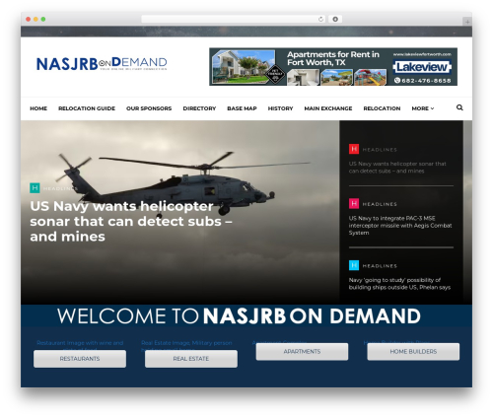Click the red H icon beside the first sidebar Headlines label

[x=354, y=149]
